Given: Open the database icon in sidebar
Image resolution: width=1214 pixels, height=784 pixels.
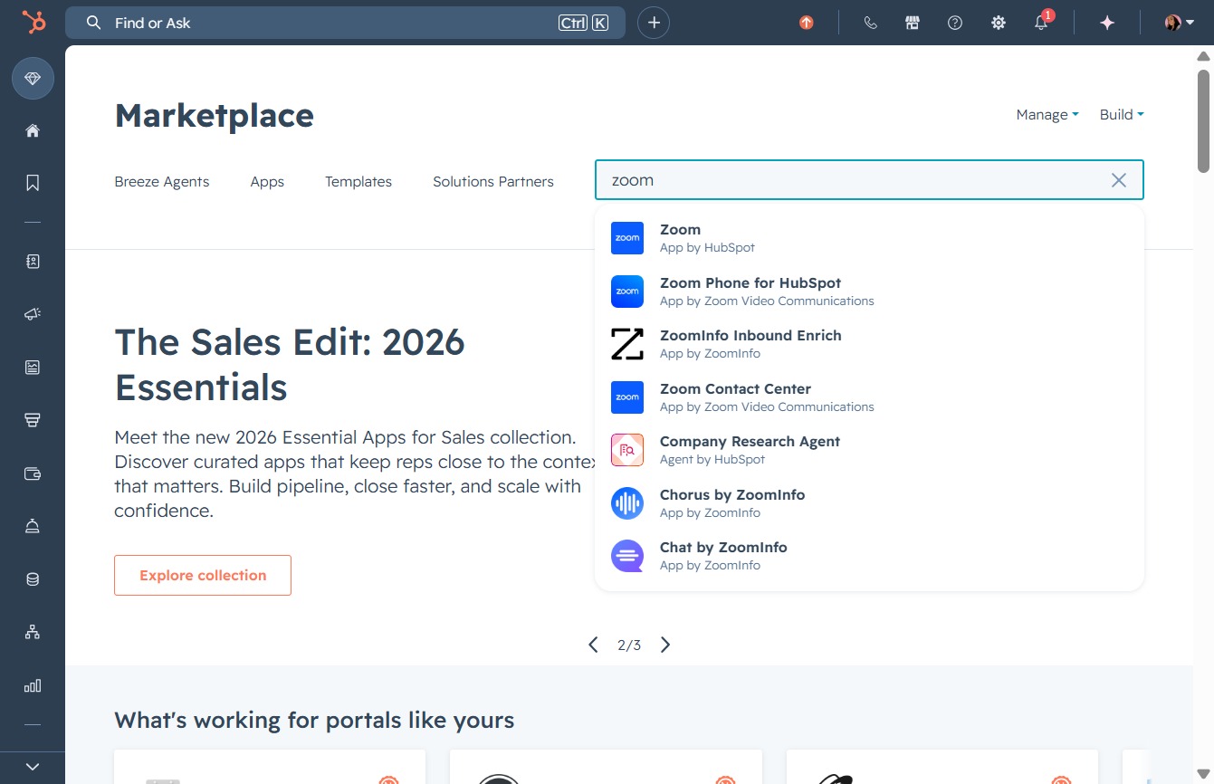Looking at the screenshot, I should [33, 579].
